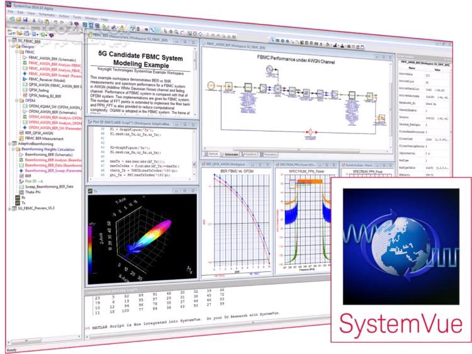Select Sweep_Beamforming_BER_Data in tree
The image size is (472, 354).
(x=49, y=187)
